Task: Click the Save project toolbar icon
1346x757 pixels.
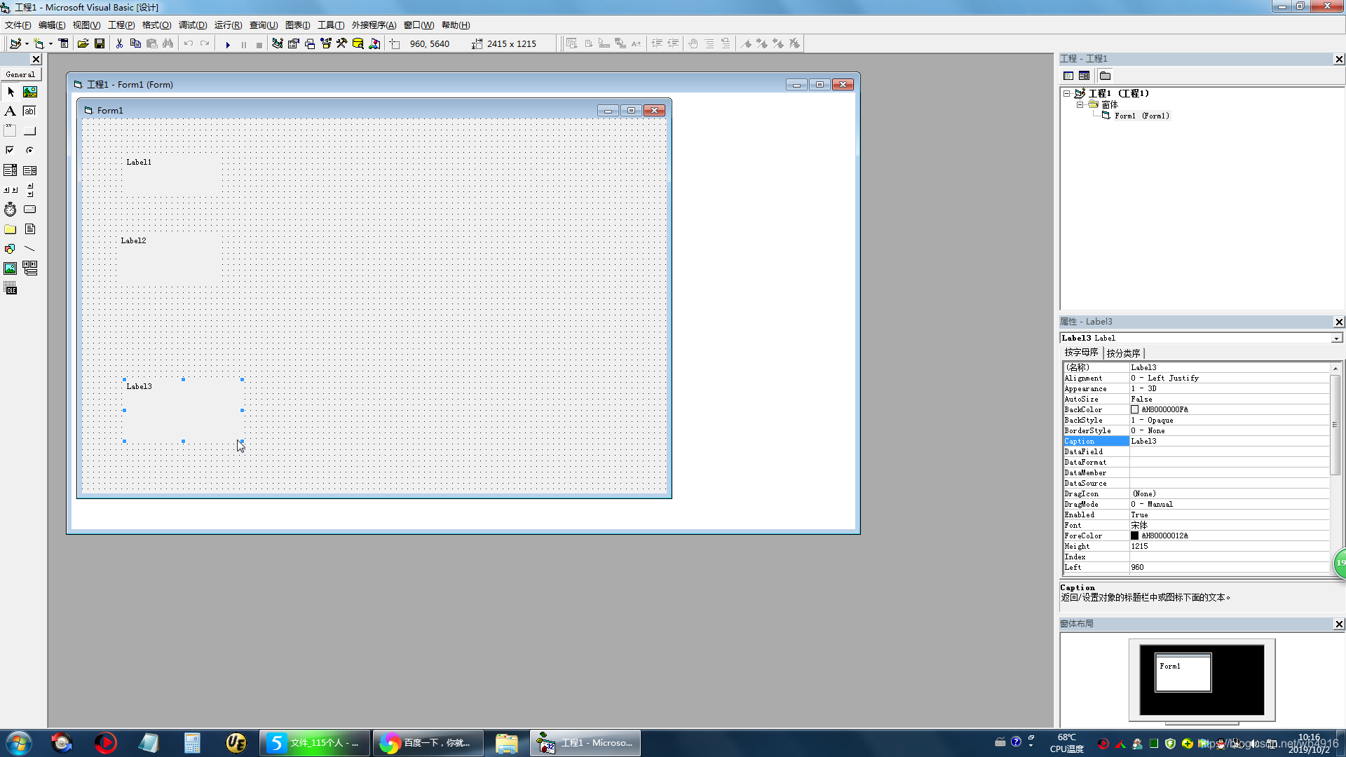Action: click(x=100, y=44)
